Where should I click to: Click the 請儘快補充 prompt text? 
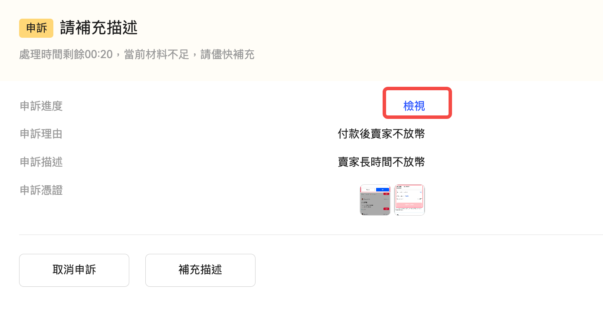pos(227,55)
